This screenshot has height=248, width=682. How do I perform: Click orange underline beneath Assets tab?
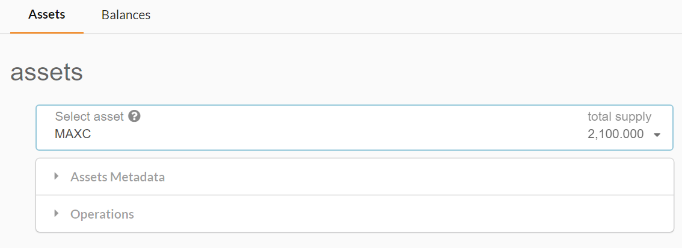pos(47,32)
